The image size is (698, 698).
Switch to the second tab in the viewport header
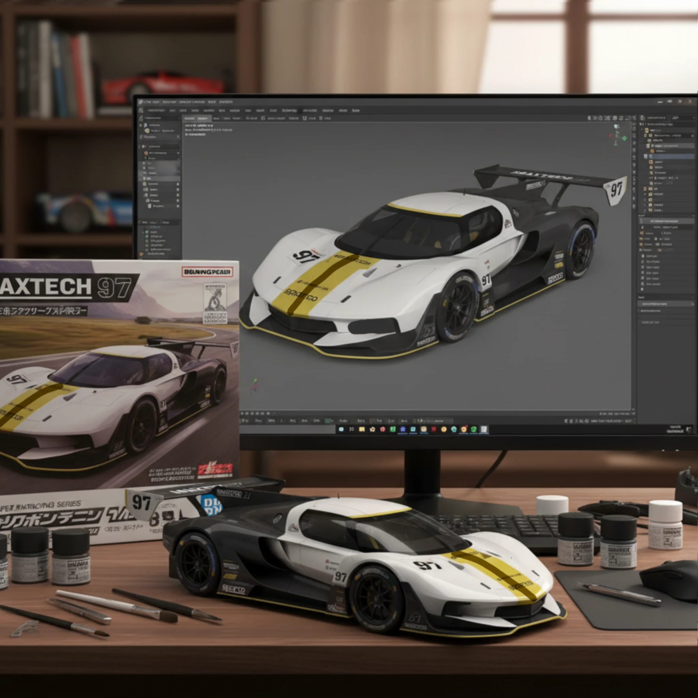click(x=202, y=118)
